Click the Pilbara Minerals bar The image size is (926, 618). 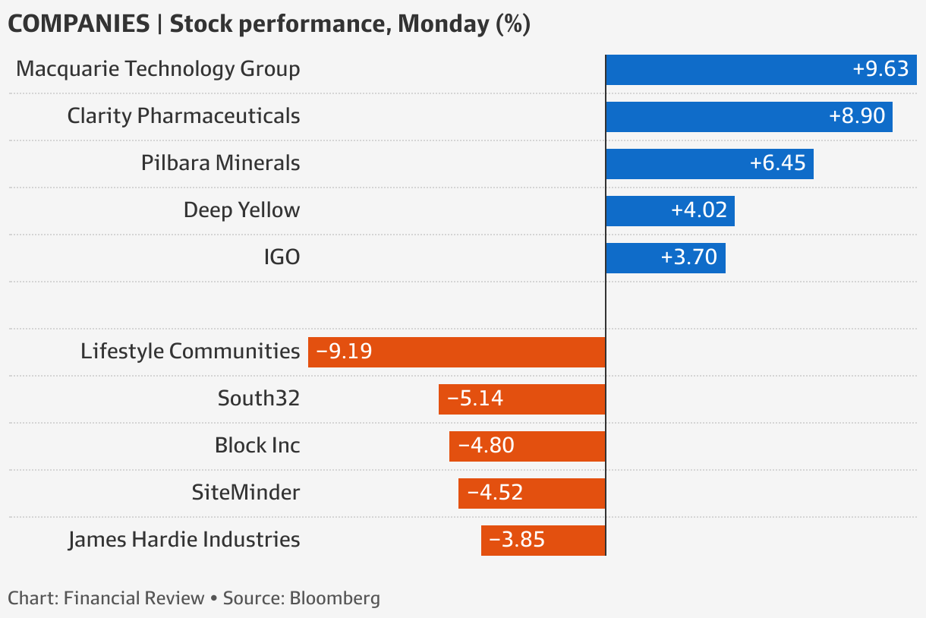tap(709, 164)
